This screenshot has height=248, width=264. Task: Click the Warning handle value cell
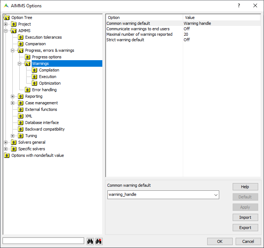tap(197, 23)
